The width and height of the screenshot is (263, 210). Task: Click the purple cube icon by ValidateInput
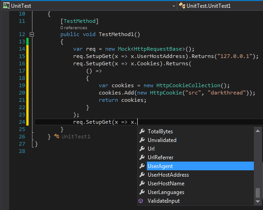click(x=141, y=201)
